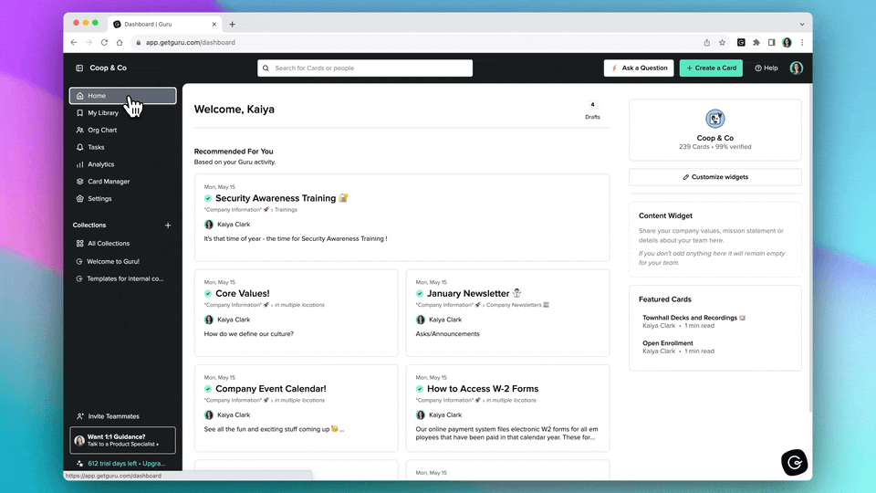Open the Core Values! card

click(296, 313)
